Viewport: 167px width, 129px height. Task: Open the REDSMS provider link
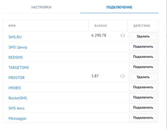click(x=16, y=57)
